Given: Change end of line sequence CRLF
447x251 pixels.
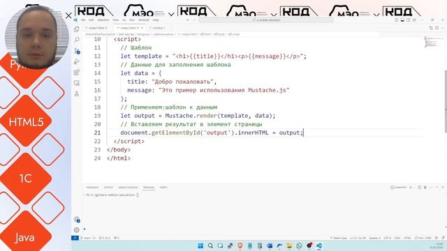Looking at the screenshot, I should coord(397,238).
